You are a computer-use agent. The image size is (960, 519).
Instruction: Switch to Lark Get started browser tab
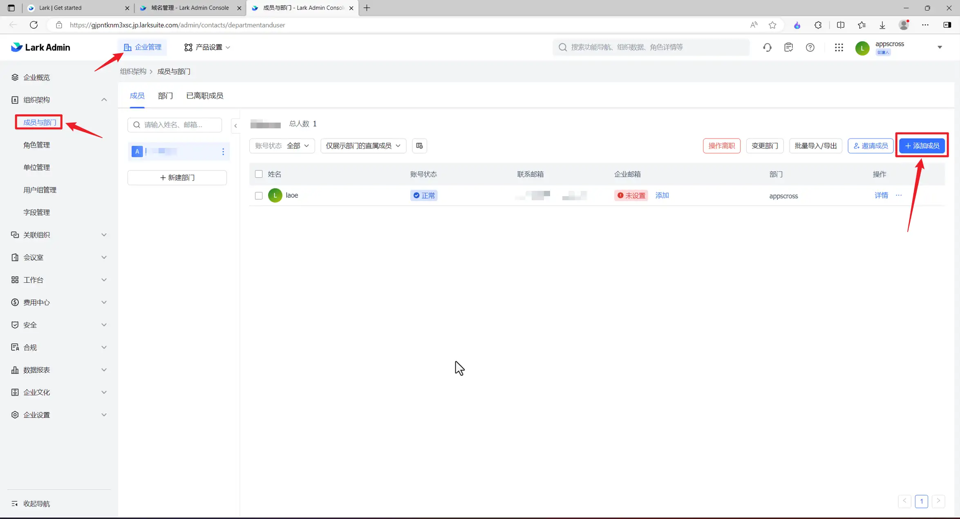click(x=78, y=8)
